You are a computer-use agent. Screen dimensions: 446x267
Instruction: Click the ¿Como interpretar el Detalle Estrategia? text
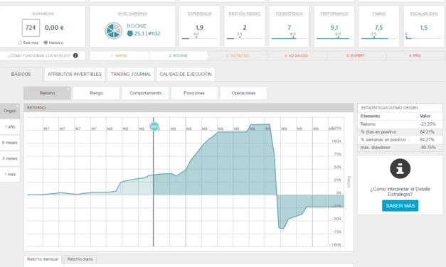pos(400,192)
